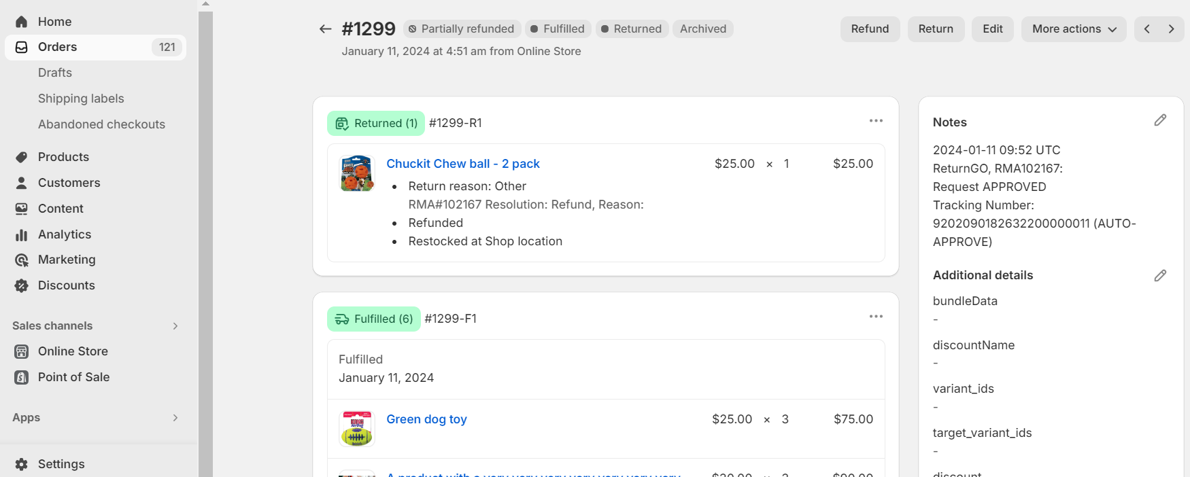Click the Green dog toy thumbnail
1190x477 pixels.
356,429
